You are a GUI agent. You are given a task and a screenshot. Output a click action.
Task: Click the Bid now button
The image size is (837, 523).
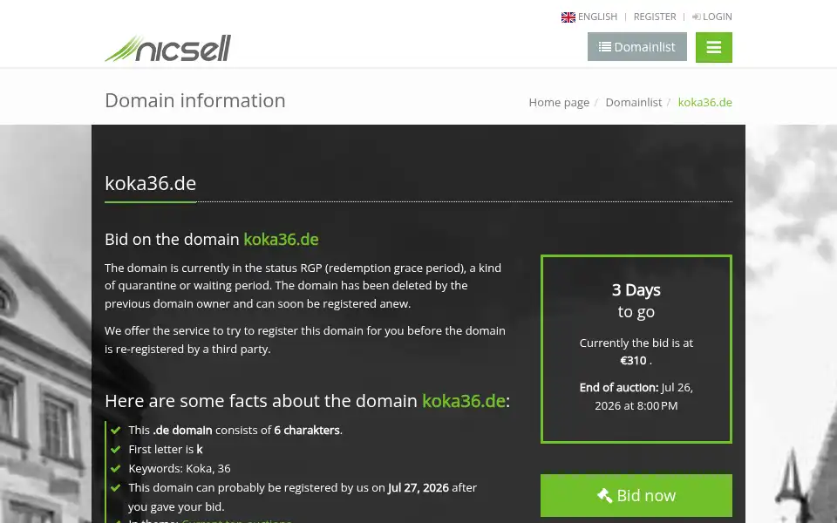[636, 495]
